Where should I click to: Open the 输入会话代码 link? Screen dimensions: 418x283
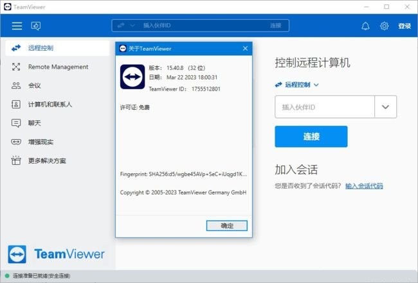coord(364,186)
